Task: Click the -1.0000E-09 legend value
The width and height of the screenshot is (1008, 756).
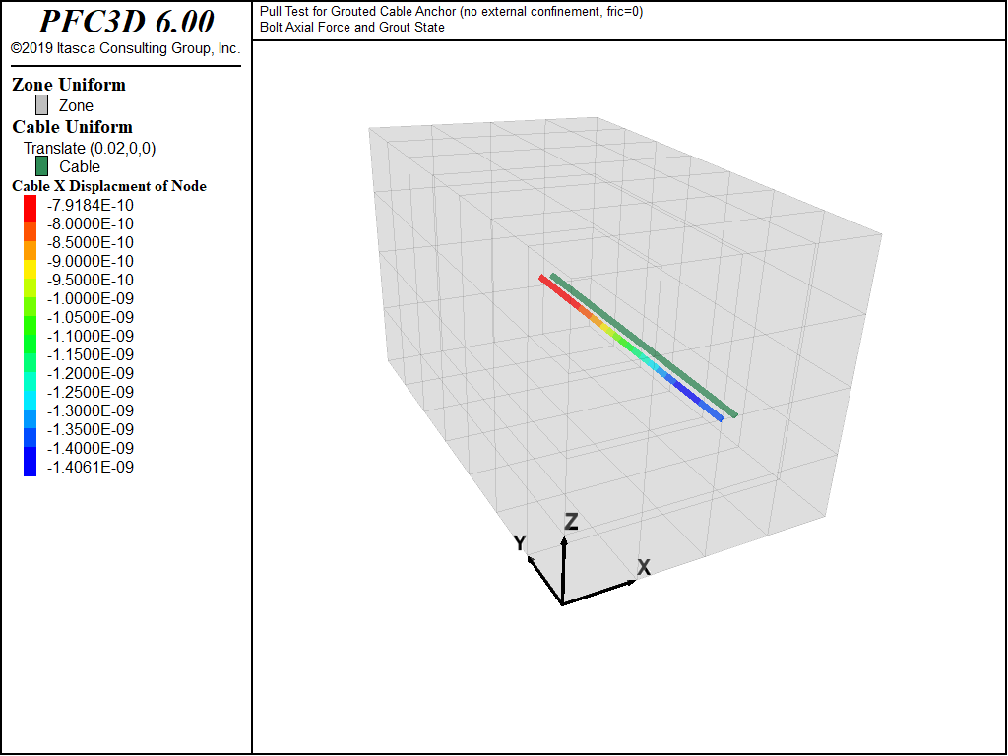Action: (x=91, y=299)
